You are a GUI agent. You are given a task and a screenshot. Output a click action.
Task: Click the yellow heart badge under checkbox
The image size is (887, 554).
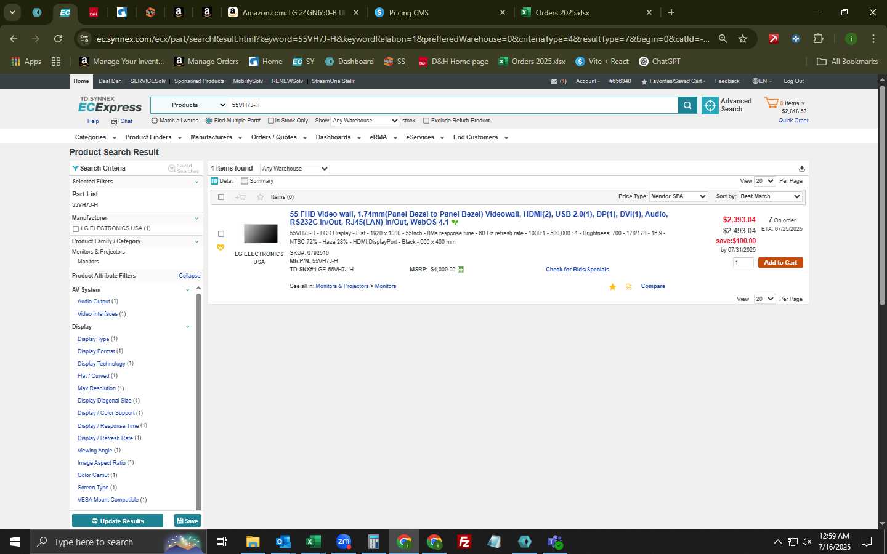tap(221, 247)
